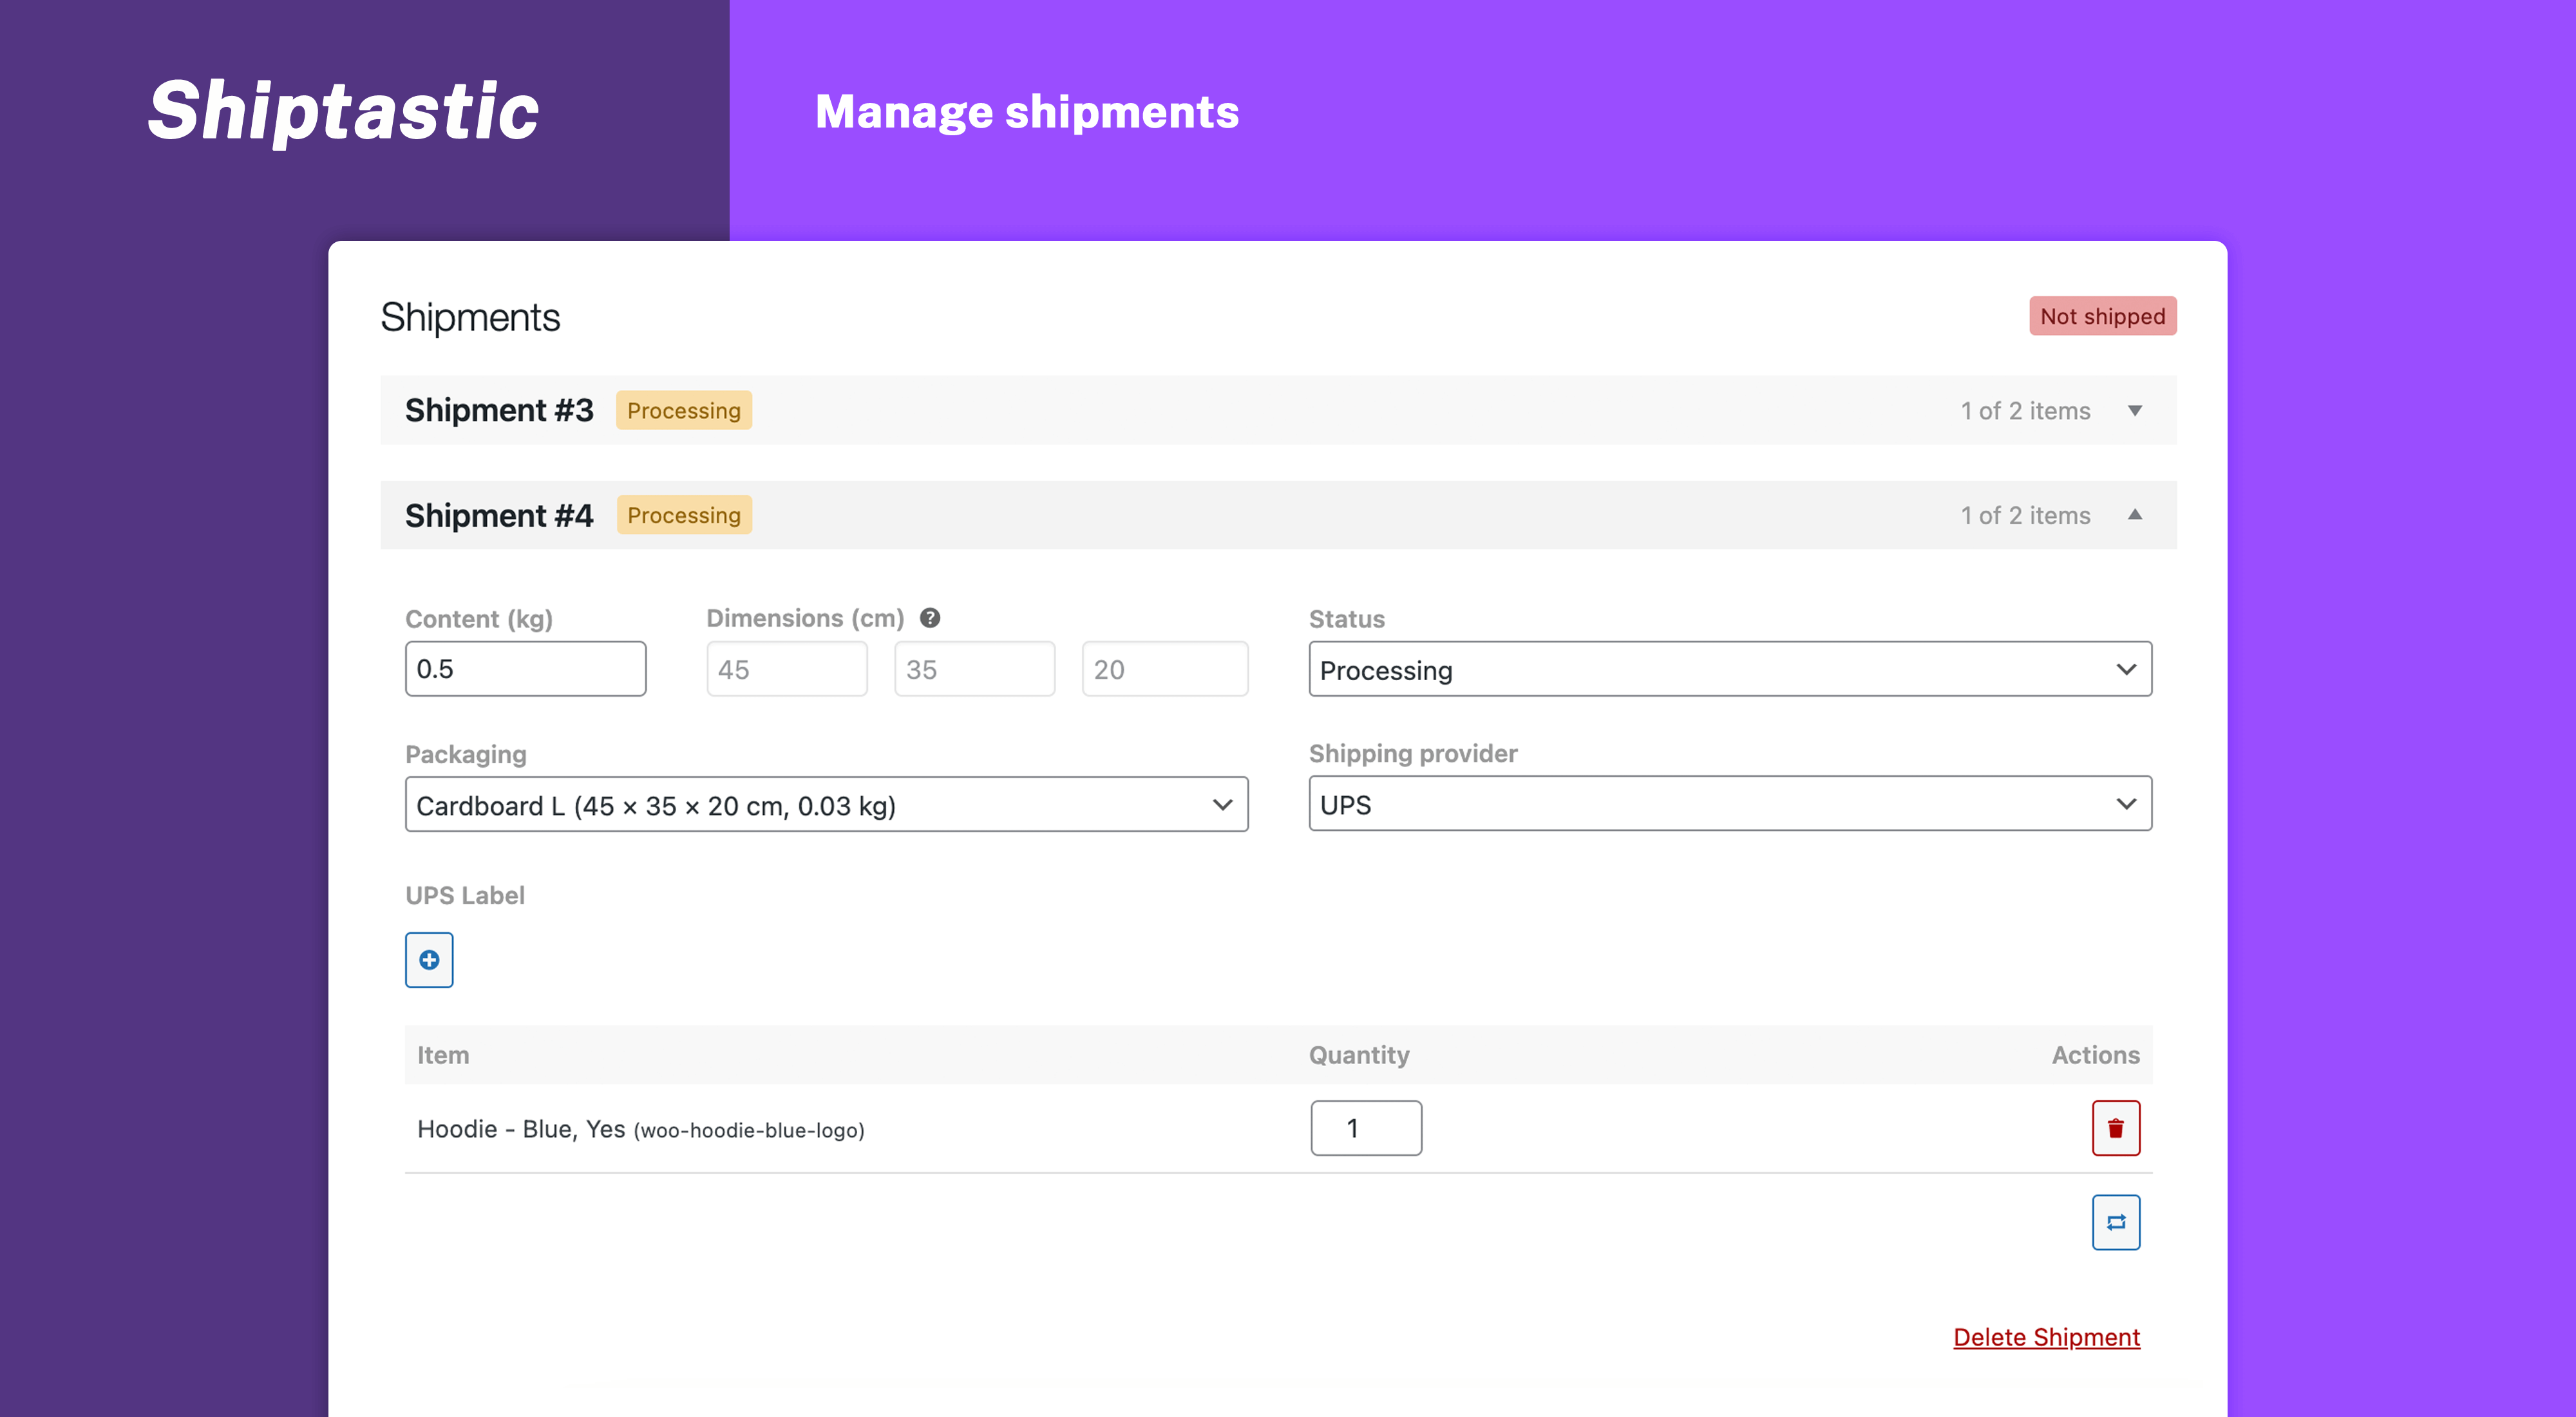Image resolution: width=2576 pixels, height=1417 pixels.
Task: Click the Shipments section heading
Action: point(470,317)
